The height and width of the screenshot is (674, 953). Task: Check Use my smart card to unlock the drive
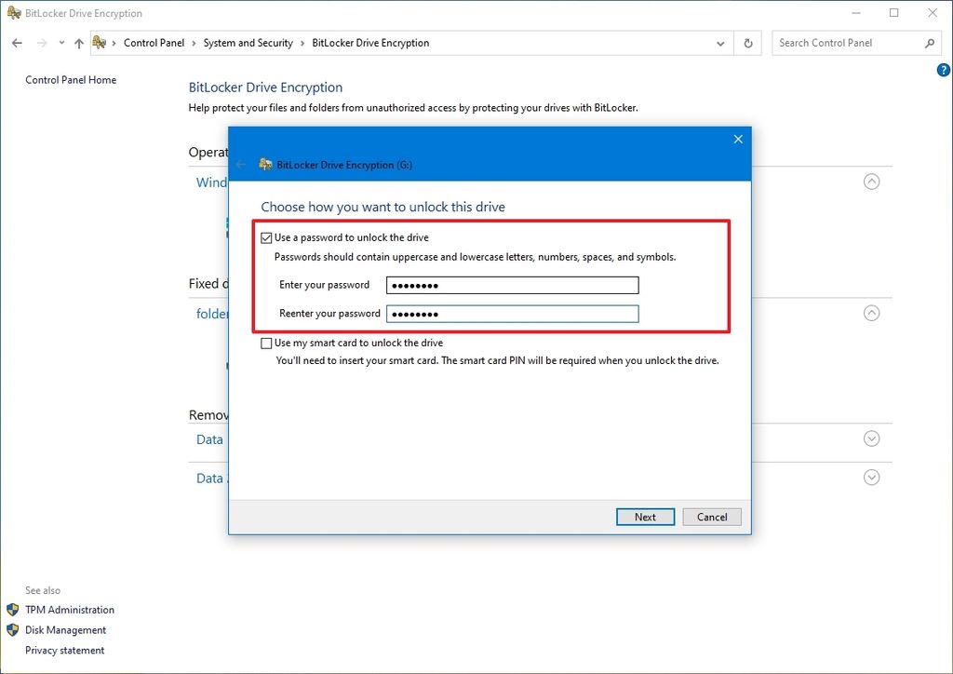266,344
